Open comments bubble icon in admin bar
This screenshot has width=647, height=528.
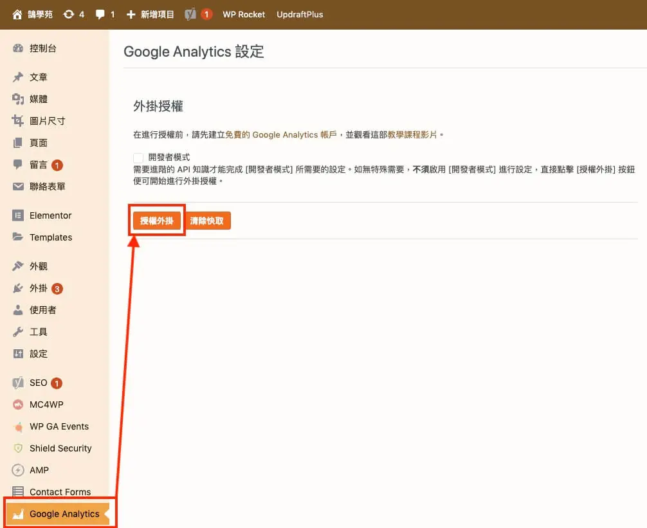[100, 14]
